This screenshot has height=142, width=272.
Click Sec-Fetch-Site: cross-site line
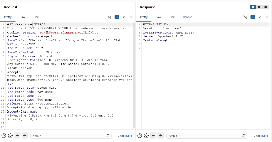tap(32, 88)
